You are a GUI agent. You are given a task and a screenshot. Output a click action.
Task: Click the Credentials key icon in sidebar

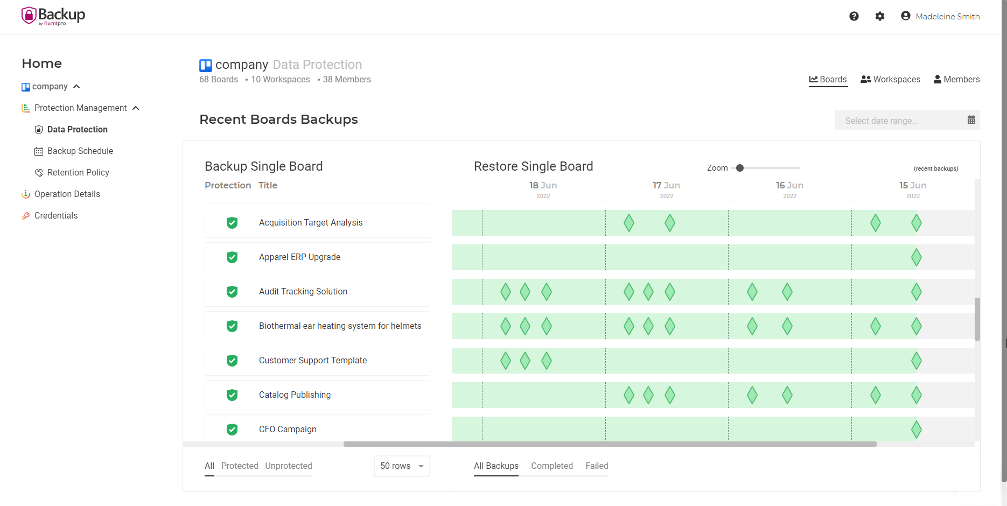[x=26, y=216]
